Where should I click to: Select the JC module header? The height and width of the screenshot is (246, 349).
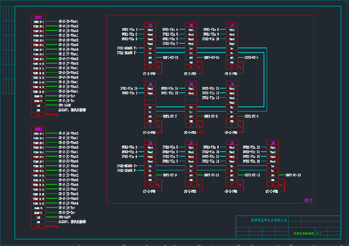191,143
